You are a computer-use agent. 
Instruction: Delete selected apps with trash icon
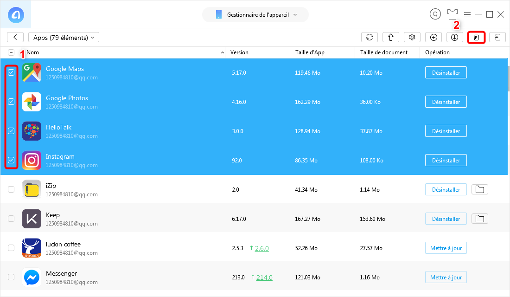(476, 37)
